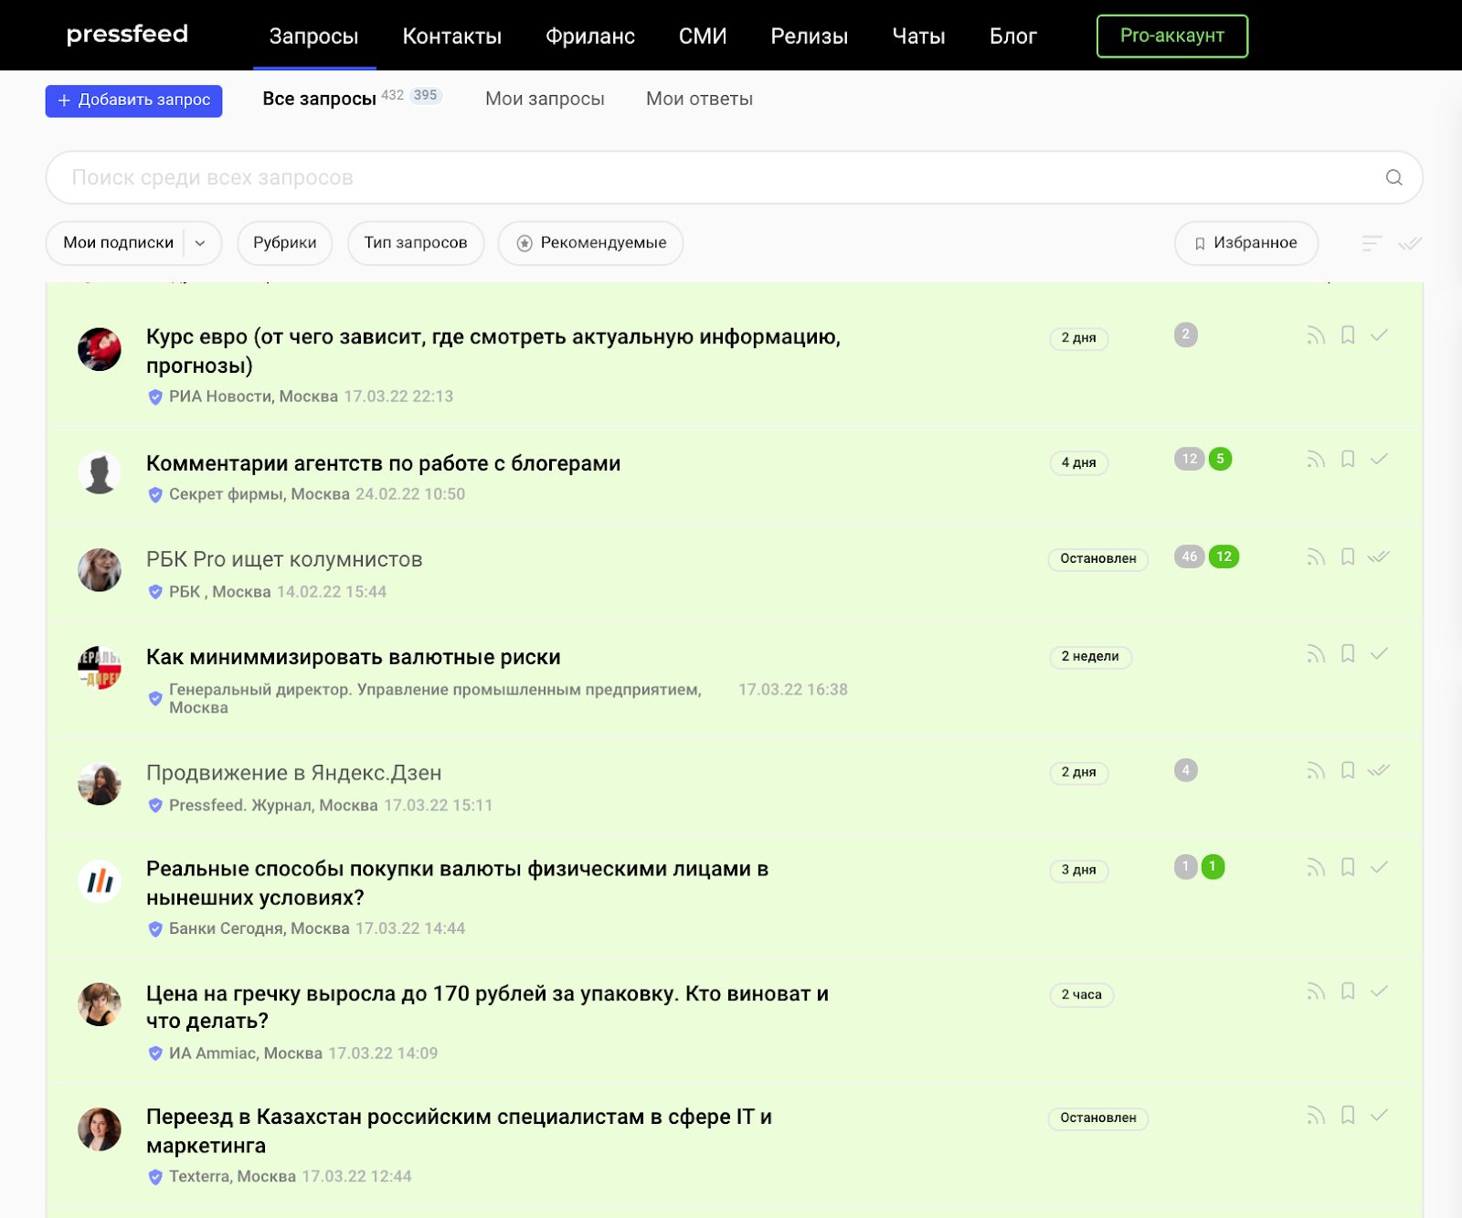Mark Курс евро request as read

[1380, 335]
